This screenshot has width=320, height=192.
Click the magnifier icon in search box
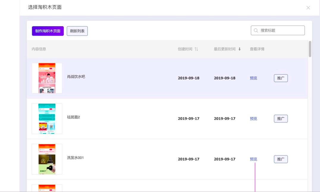(256, 30)
